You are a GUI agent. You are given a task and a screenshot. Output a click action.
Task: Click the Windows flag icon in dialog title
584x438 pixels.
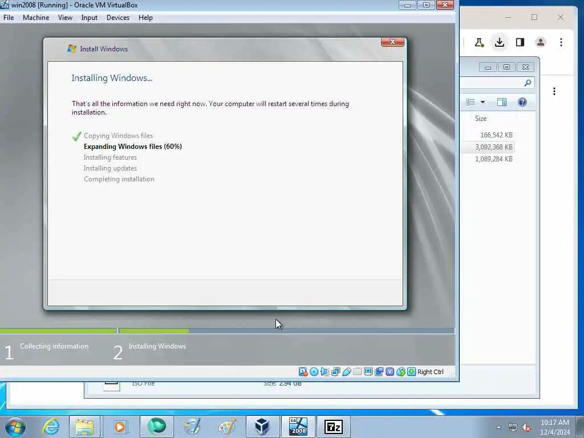71,49
